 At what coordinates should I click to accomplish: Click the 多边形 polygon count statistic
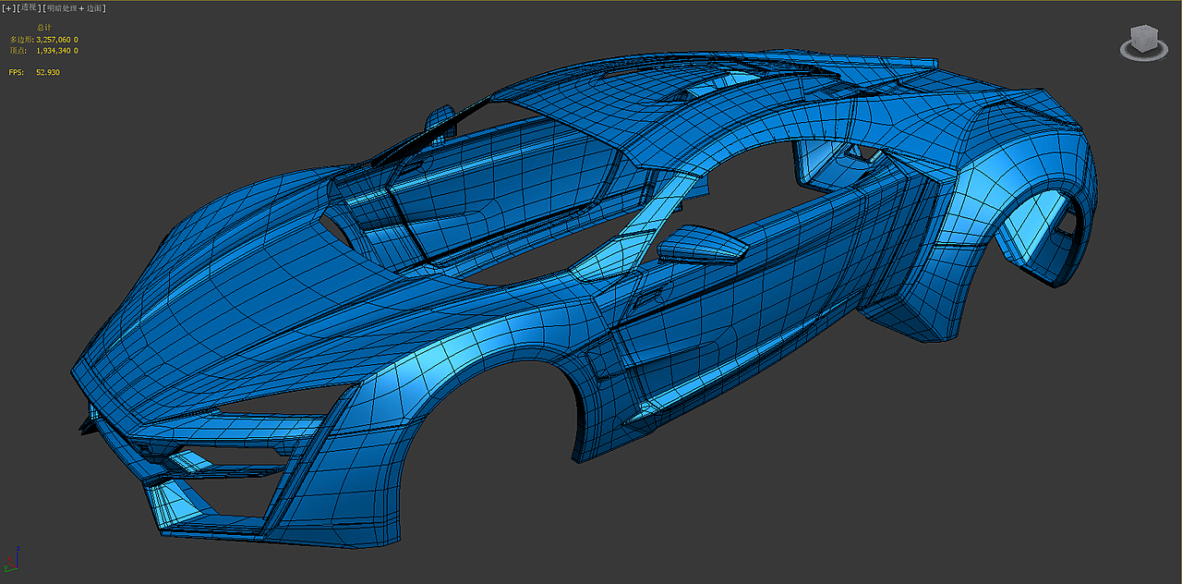[x=43, y=39]
